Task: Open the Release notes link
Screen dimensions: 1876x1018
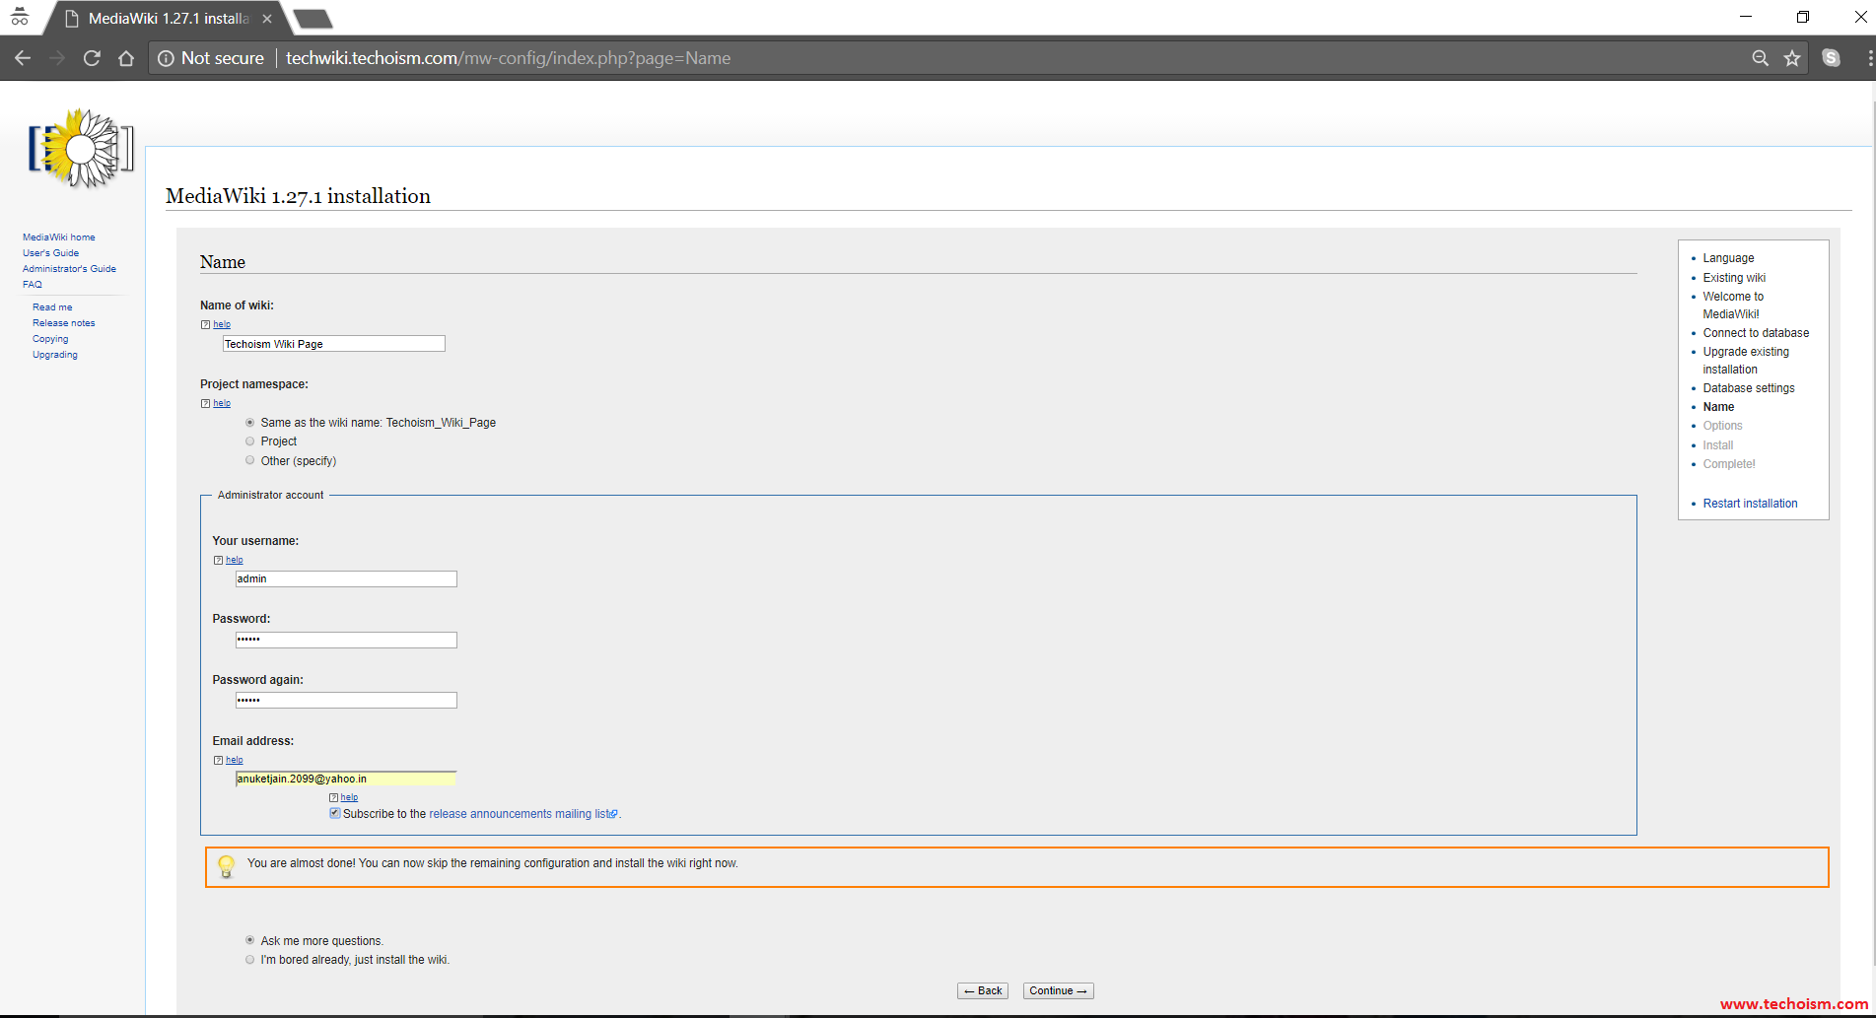Action: coord(64,323)
